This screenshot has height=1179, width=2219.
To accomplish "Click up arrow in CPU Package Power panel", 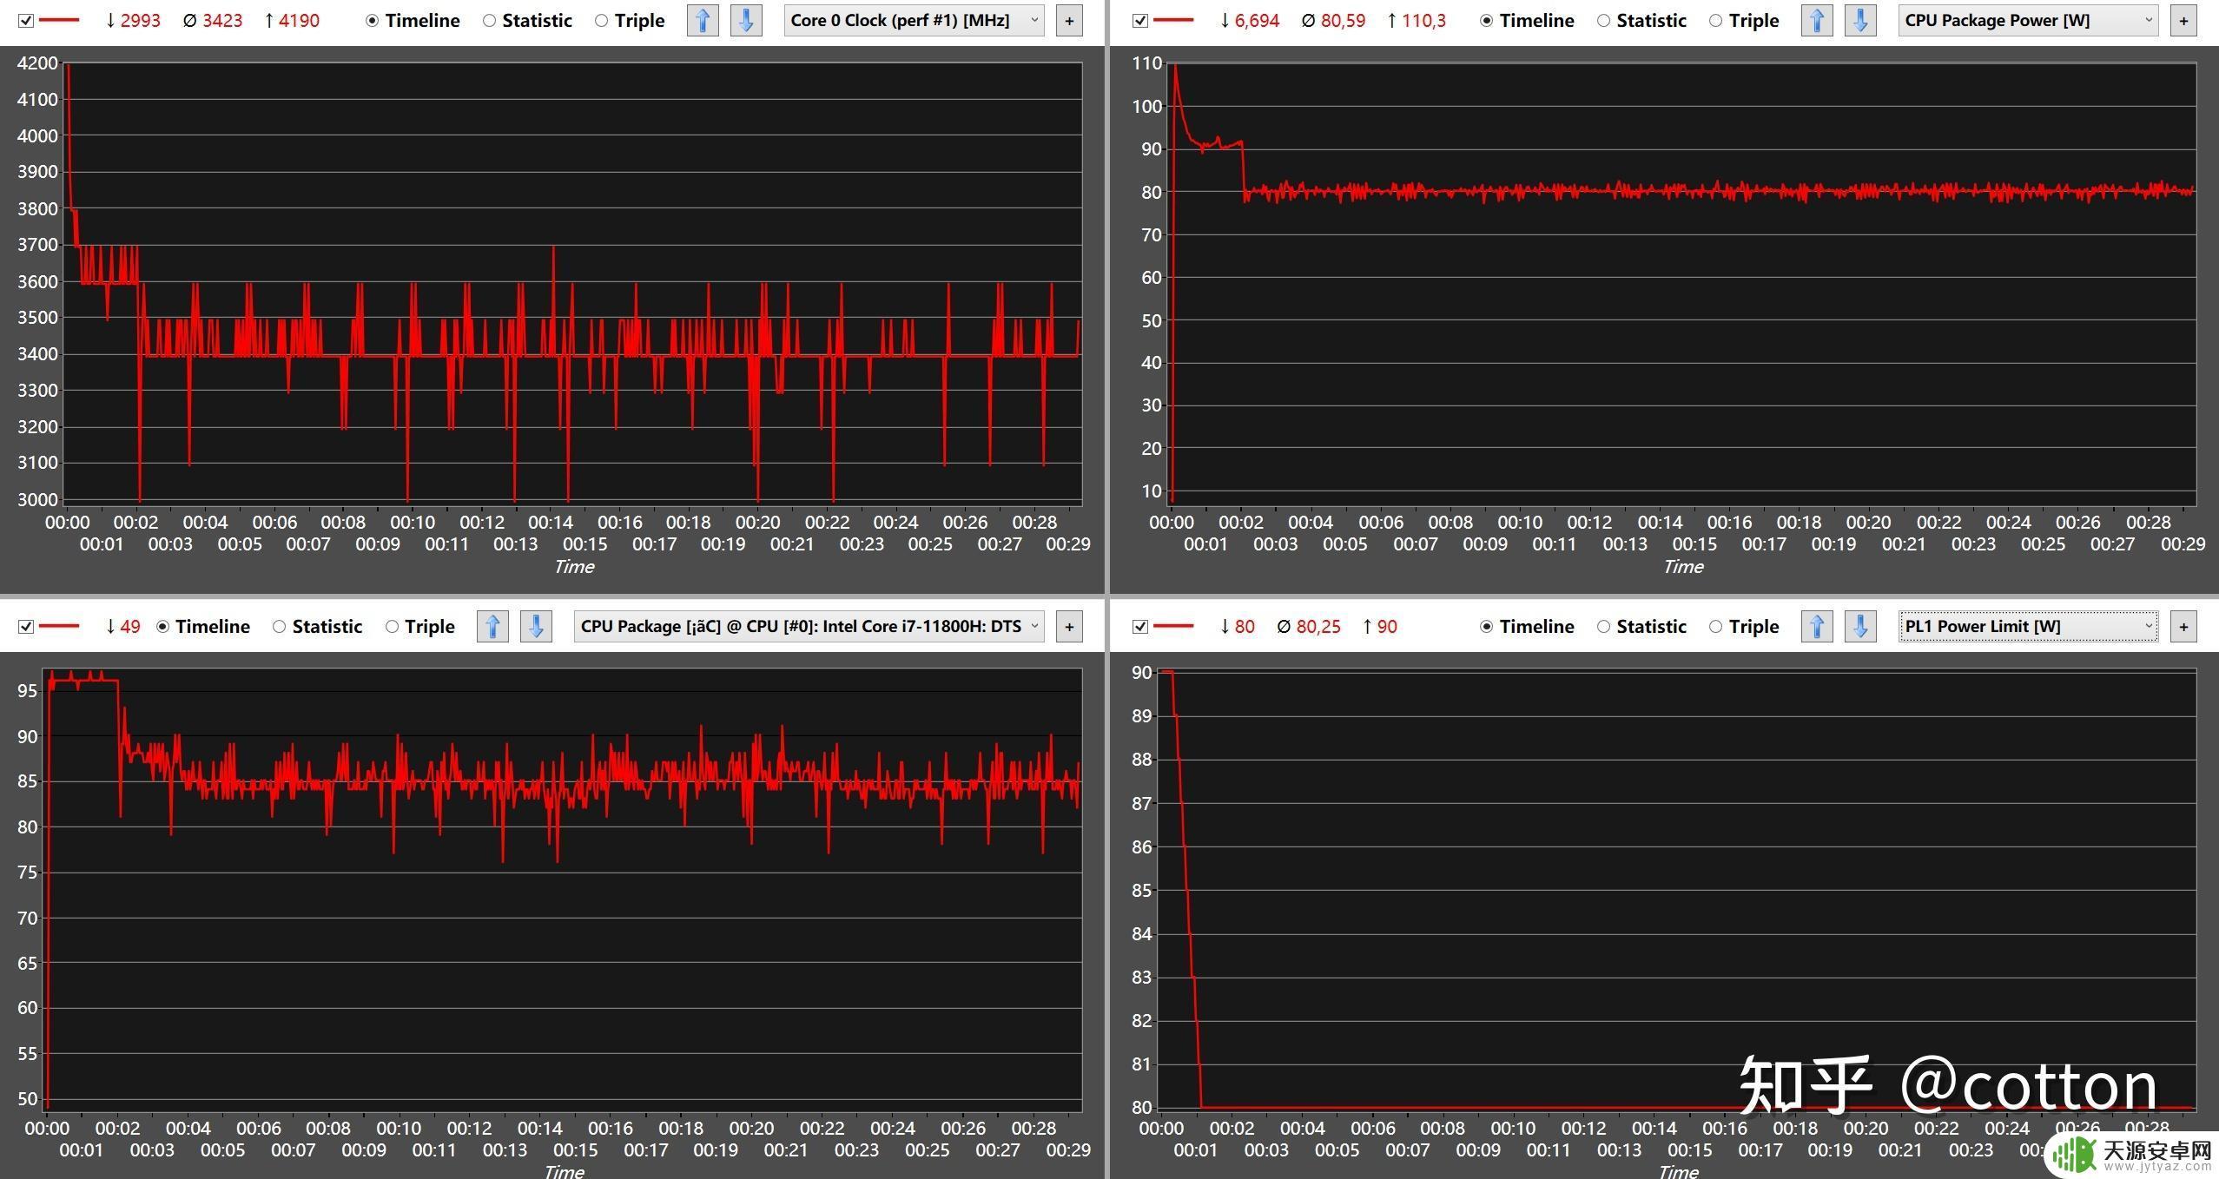I will pyautogui.click(x=1817, y=20).
